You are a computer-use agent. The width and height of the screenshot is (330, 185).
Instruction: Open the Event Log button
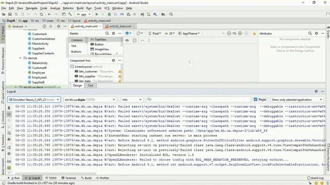point(315,178)
